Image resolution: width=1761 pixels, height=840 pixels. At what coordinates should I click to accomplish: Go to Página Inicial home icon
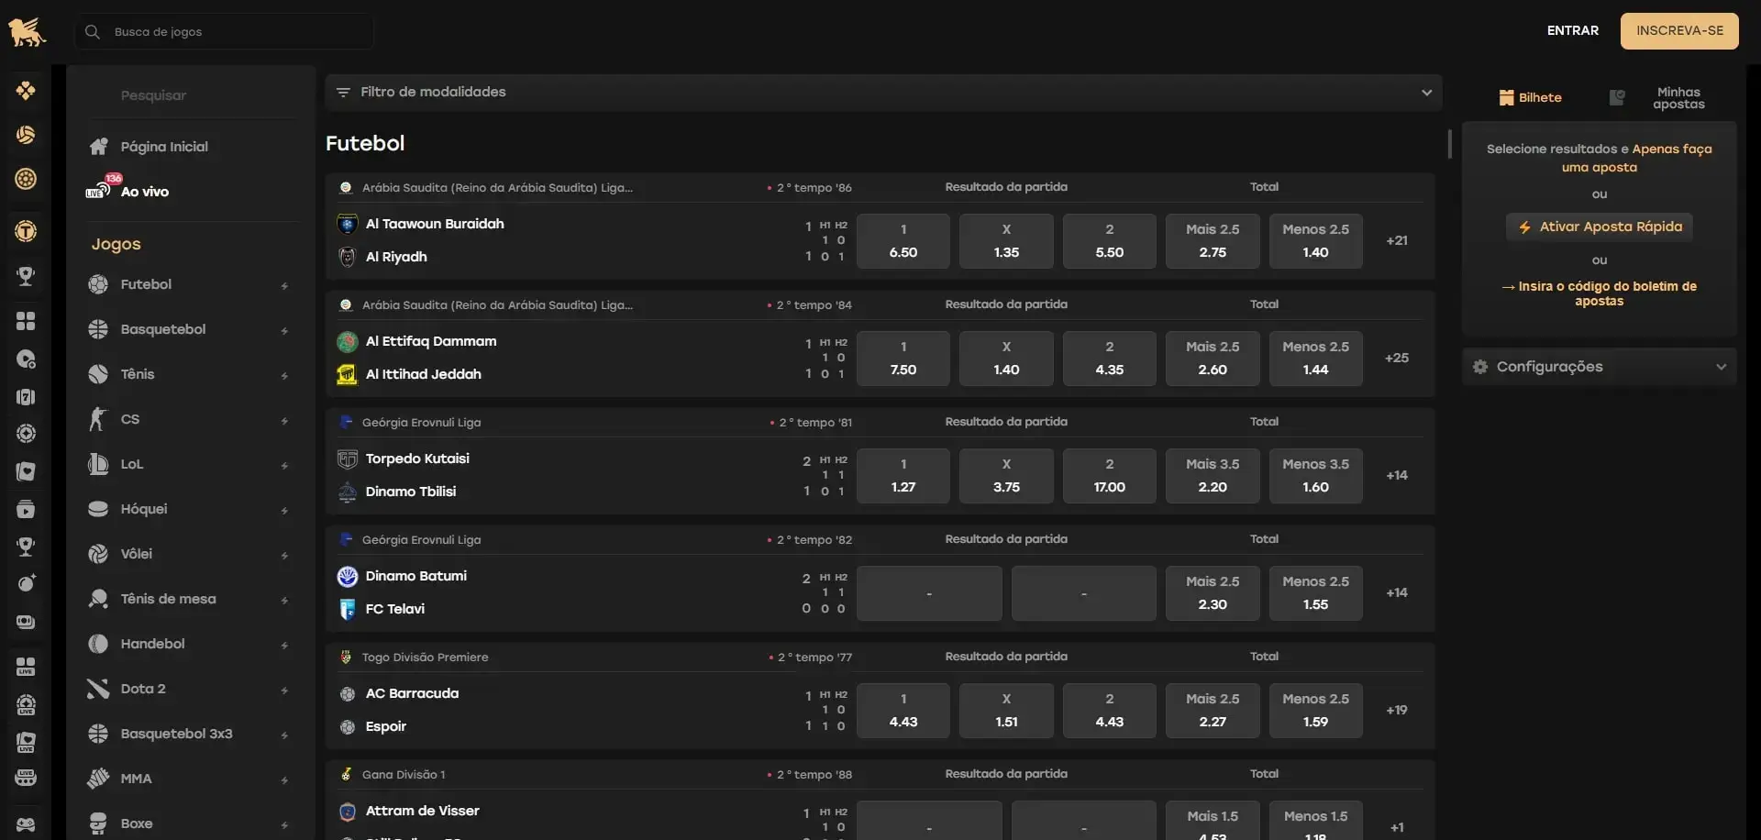(99, 148)
